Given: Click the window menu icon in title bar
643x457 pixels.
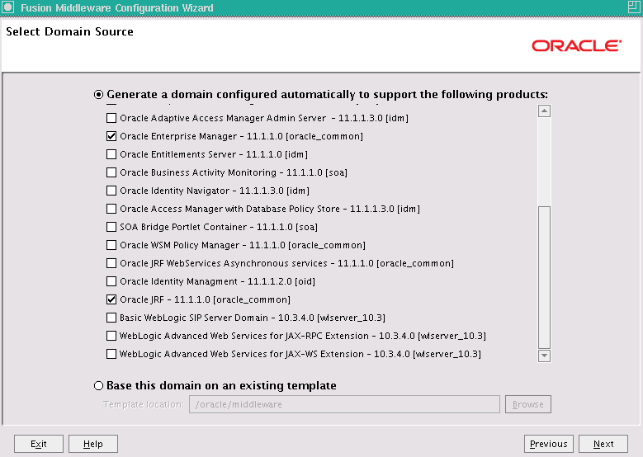Looking at the screenshot, I should pos(7,7).
